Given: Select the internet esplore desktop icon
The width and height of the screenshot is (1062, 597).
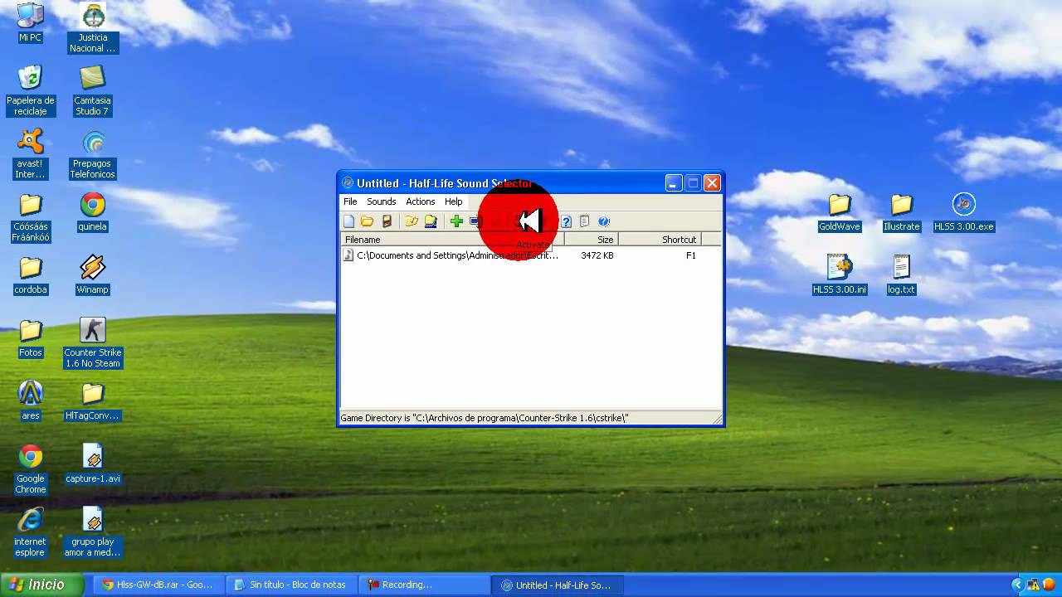Looking at the screenshot, I should pos(31,532).
